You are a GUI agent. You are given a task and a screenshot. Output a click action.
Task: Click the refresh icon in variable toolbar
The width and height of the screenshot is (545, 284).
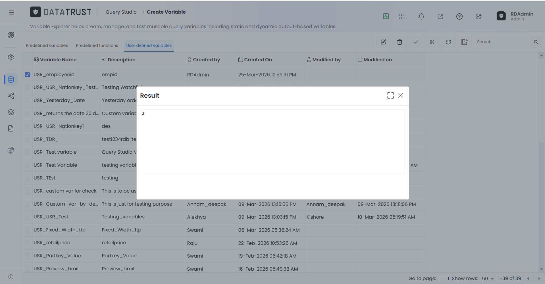448,42
